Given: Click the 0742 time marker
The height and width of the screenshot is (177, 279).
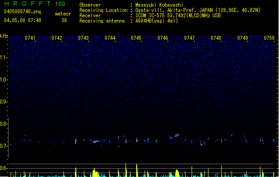Looking at the screenshot, I should (x=57, y=38).
